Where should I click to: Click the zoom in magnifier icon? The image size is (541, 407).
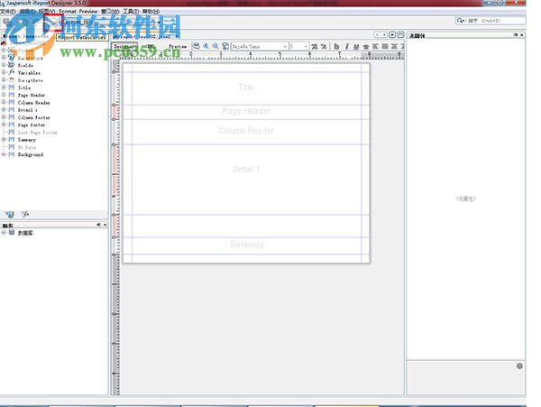coord(206,46)
